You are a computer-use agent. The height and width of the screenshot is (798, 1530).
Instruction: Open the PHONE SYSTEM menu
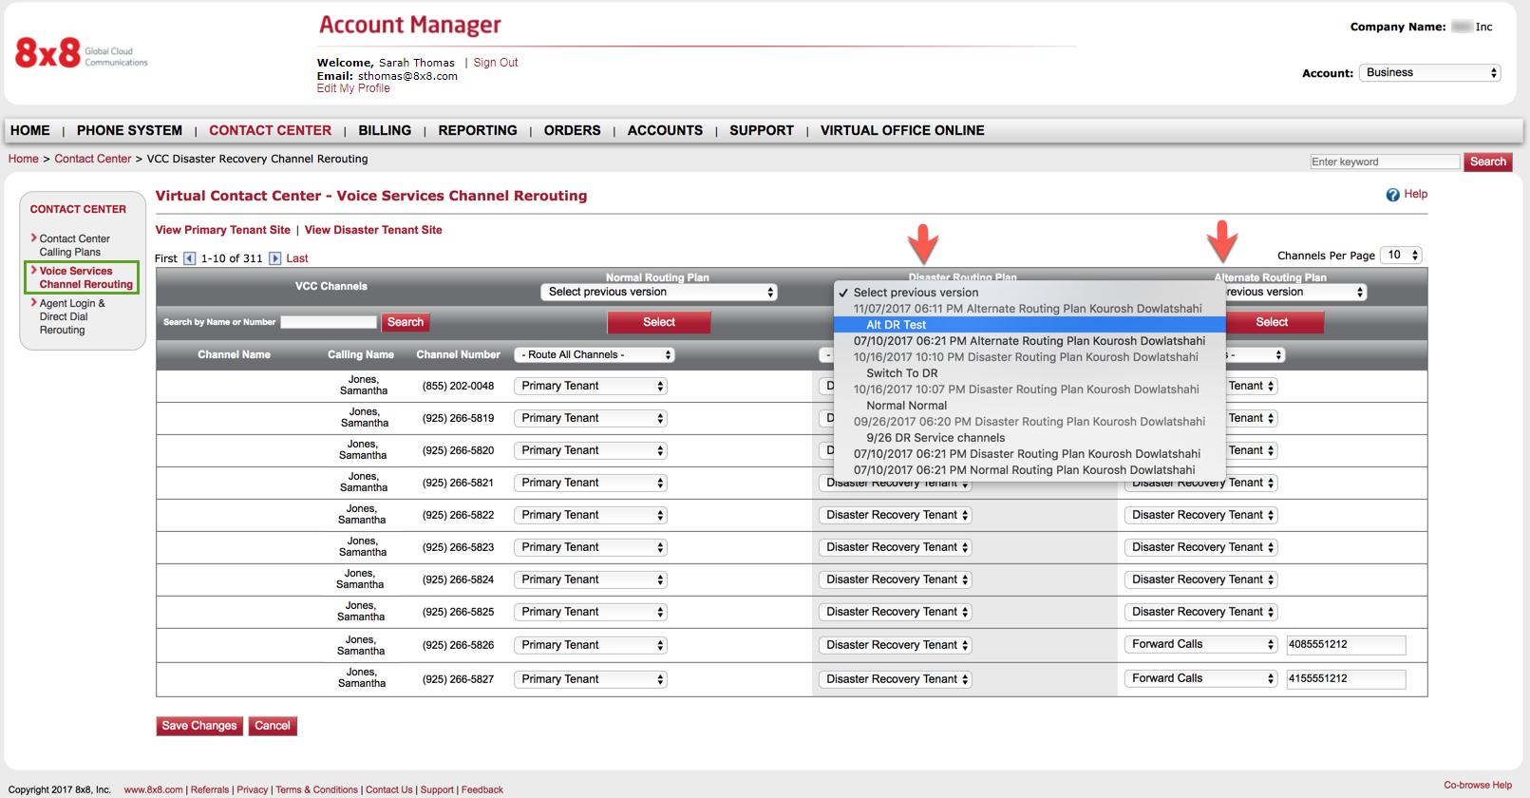(129, 131)
